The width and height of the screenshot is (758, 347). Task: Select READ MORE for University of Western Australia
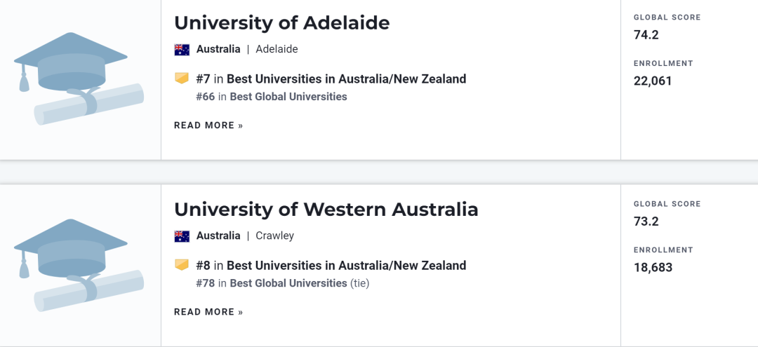[x=208, y=312]
